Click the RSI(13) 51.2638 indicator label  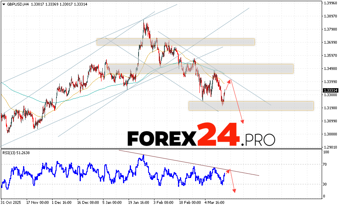[16, 153]
